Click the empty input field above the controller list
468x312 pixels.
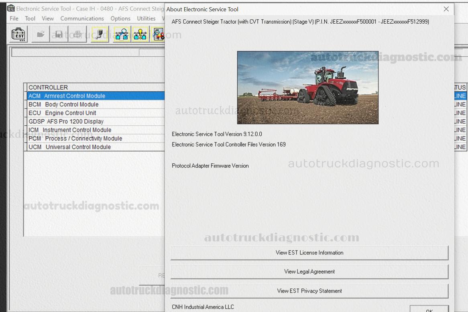75,53
